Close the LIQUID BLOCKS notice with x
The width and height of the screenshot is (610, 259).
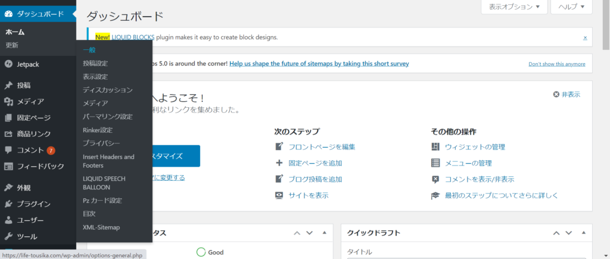pyautogui.click(x=585, y=38)
